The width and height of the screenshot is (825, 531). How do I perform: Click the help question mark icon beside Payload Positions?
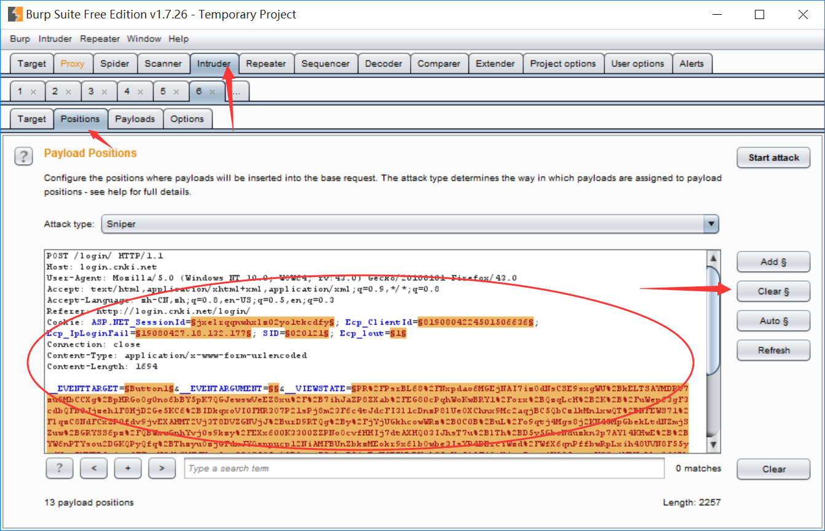pos(23,157)
